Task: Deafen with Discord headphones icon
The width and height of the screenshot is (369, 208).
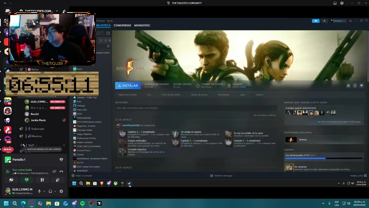Action: tap(50, 191)
